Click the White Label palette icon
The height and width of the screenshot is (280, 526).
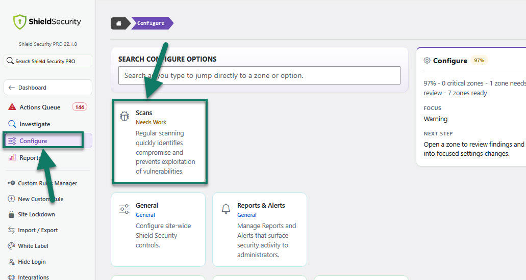click(x=11, y=246)
